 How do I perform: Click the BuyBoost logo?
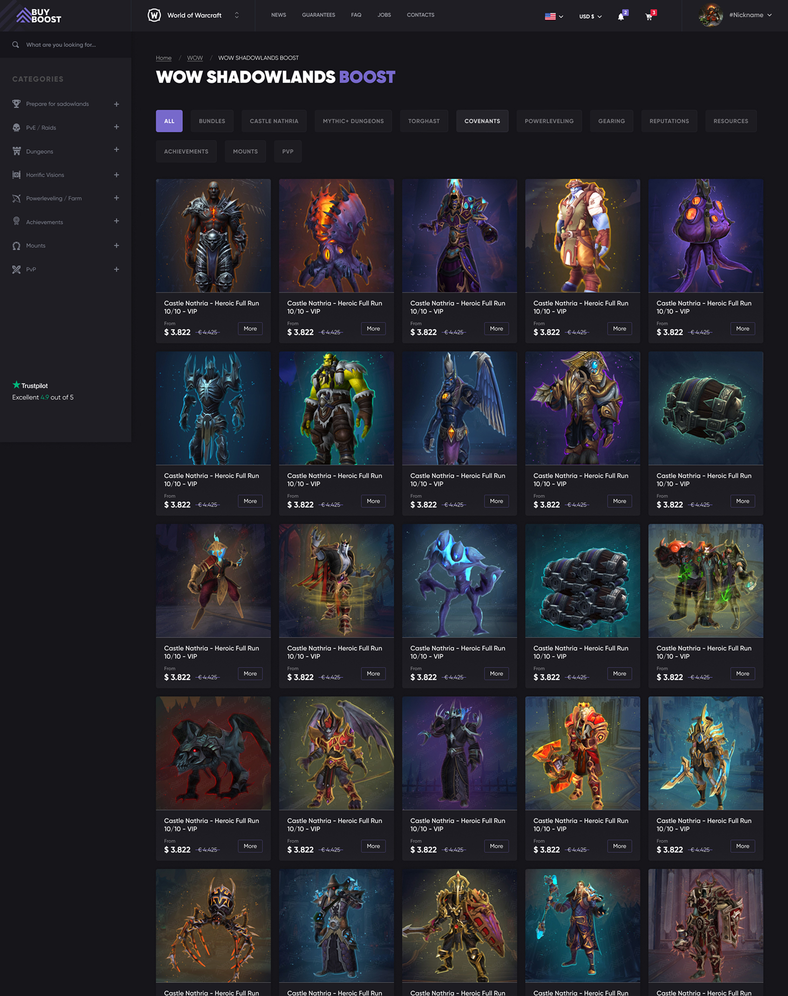coord(39,16)
